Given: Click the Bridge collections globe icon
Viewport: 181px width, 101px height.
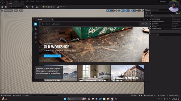Looking at the screenshot, I should coord(36,33).
